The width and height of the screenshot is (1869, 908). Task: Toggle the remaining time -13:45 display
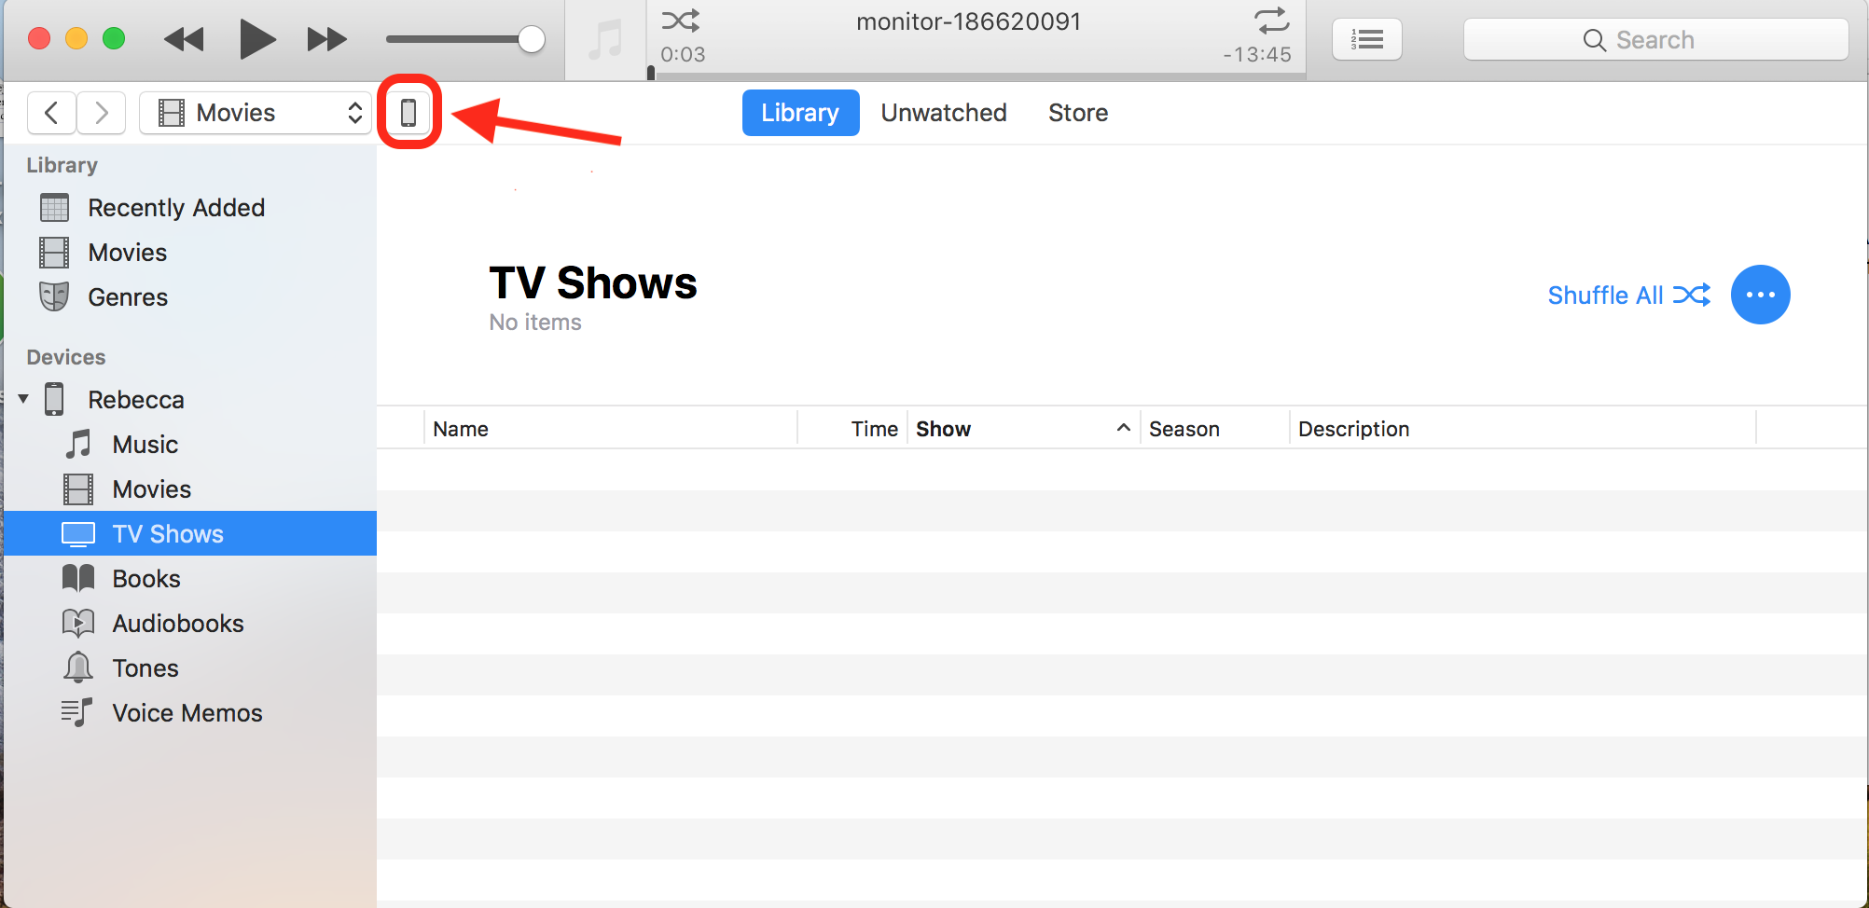(1257, 55)
